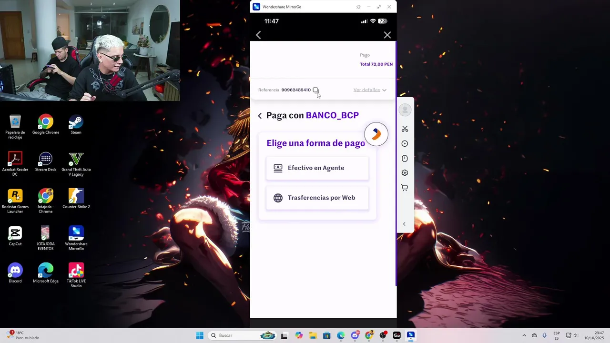Open ESP ES language switcher
This screenshot has width=610, height=343.
pos(557,335)
